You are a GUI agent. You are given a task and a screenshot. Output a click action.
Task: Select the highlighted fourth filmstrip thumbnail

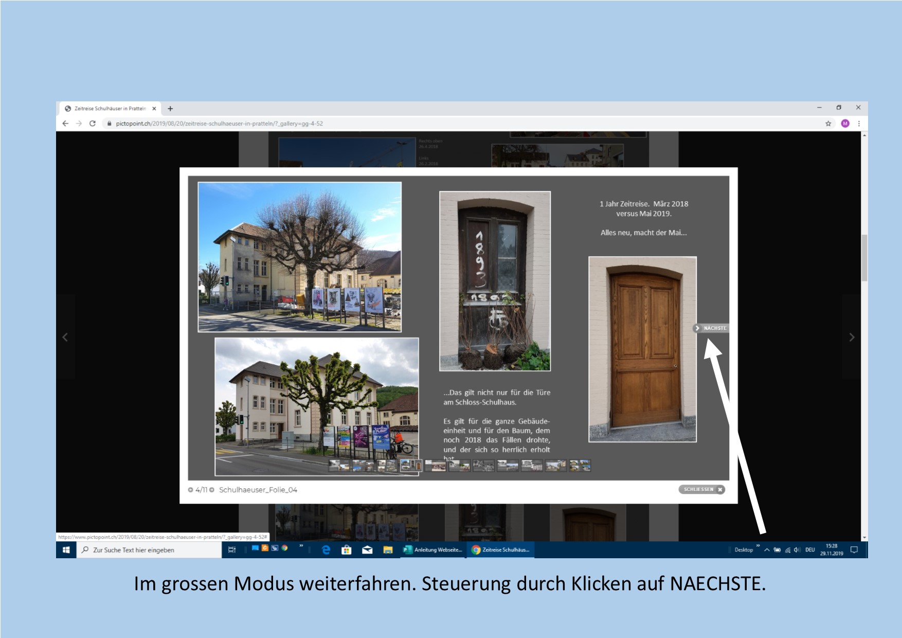click(x=411, y=466)
